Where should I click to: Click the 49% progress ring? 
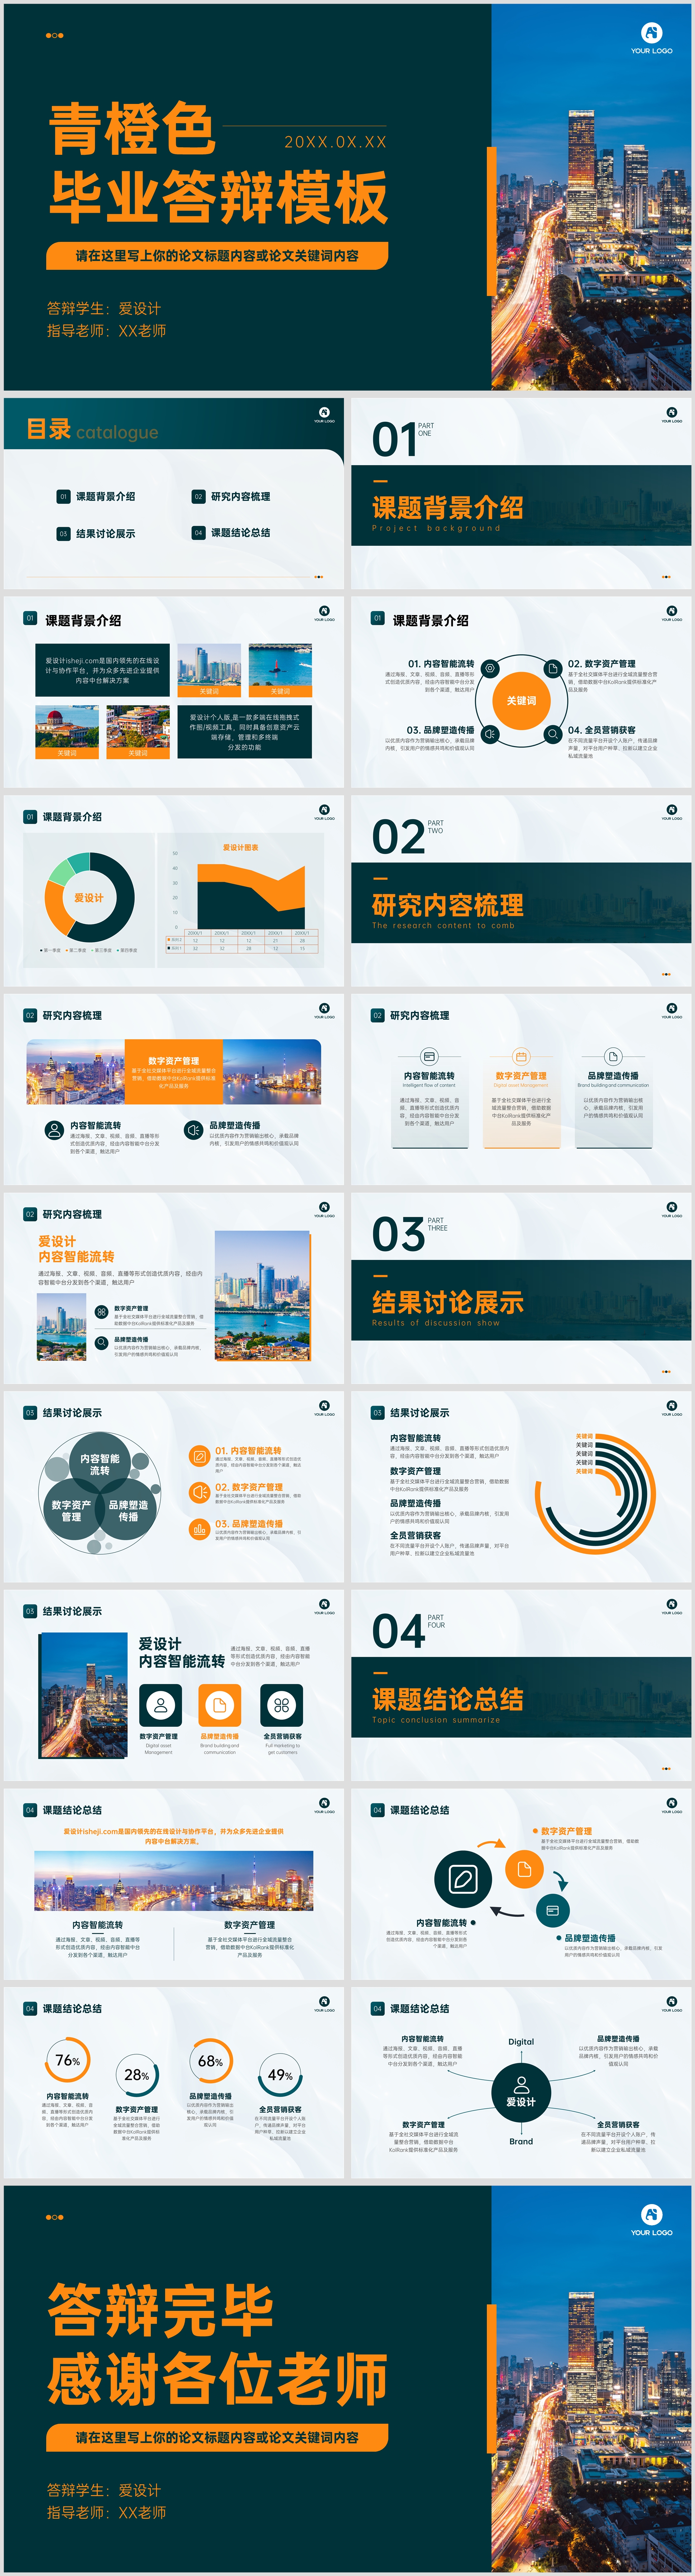click(x=280, y=2075)
